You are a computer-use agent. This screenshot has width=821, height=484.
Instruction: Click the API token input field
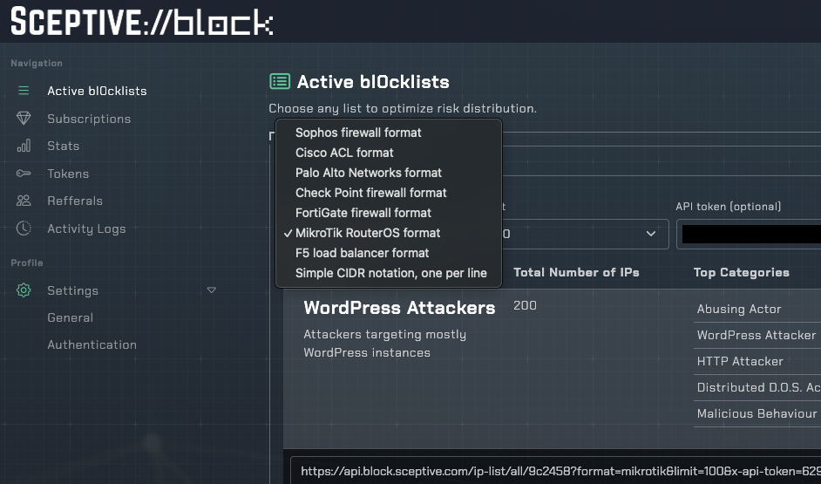[750, 234]
